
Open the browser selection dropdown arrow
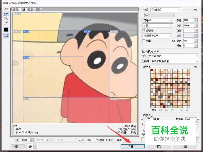coord(35,146)
